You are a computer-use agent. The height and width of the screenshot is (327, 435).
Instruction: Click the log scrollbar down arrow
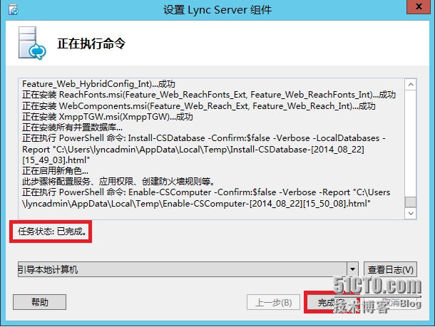tap(411, 214)
